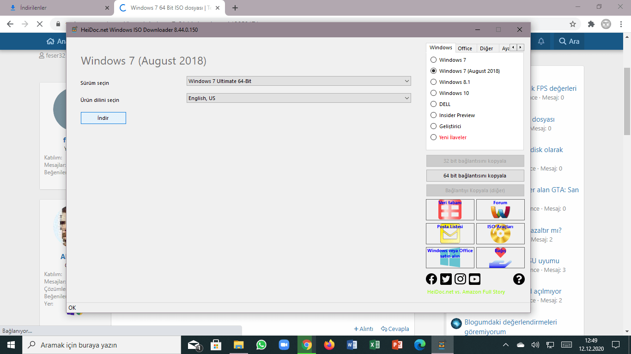
Task: Switch to the Office tab
Action: pyautogui.click(x=465, y=48)
